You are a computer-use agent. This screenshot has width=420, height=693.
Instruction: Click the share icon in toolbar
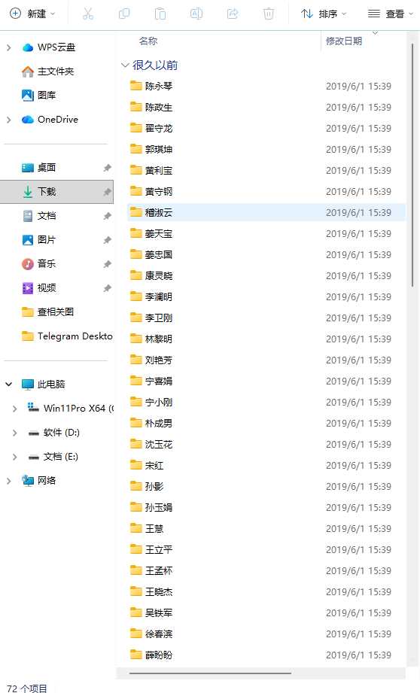click(x=233, y=14)
